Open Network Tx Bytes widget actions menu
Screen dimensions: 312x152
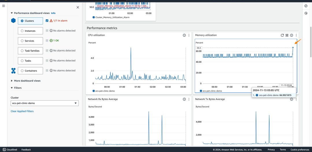click(296, 99)
